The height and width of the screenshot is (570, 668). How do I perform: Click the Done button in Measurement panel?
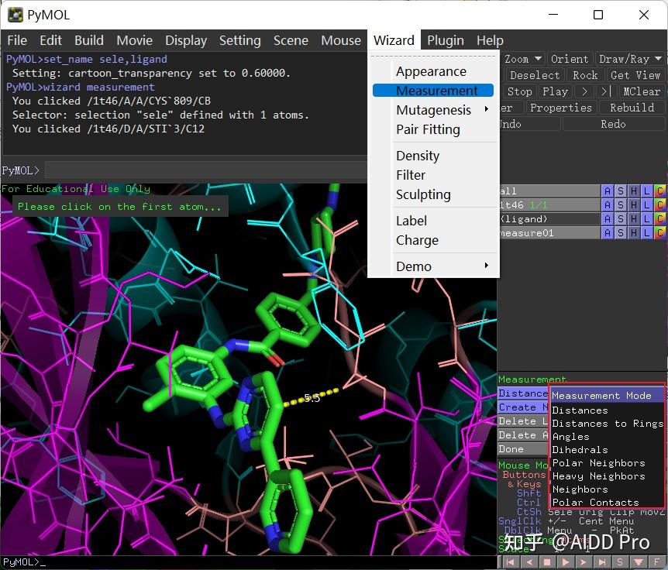(x=511, y=449)
